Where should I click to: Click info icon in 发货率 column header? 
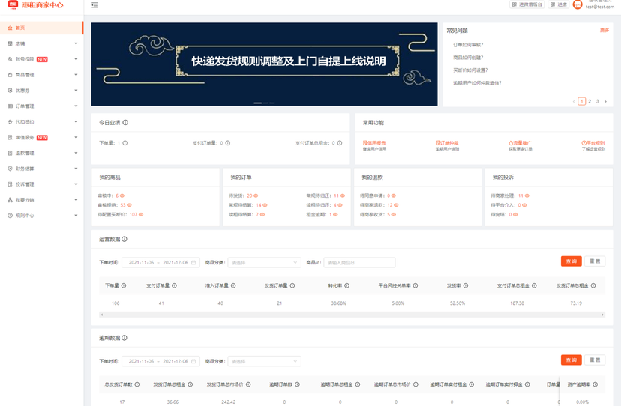tap(466, 285)
